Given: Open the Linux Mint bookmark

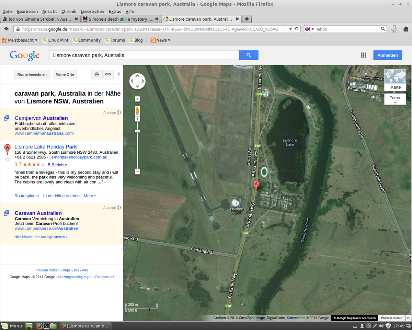Looking at the screenshot, I should (x=55, y=40).
